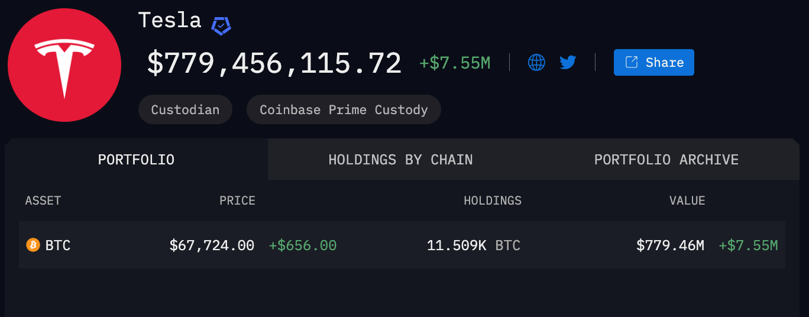
Task: Sort by the Price column header
Action: coord(237,200)
